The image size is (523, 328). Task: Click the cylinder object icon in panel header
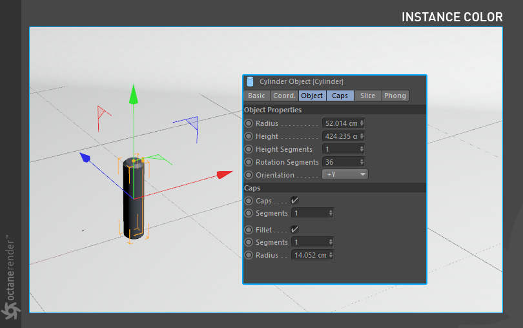pos(250,81)
